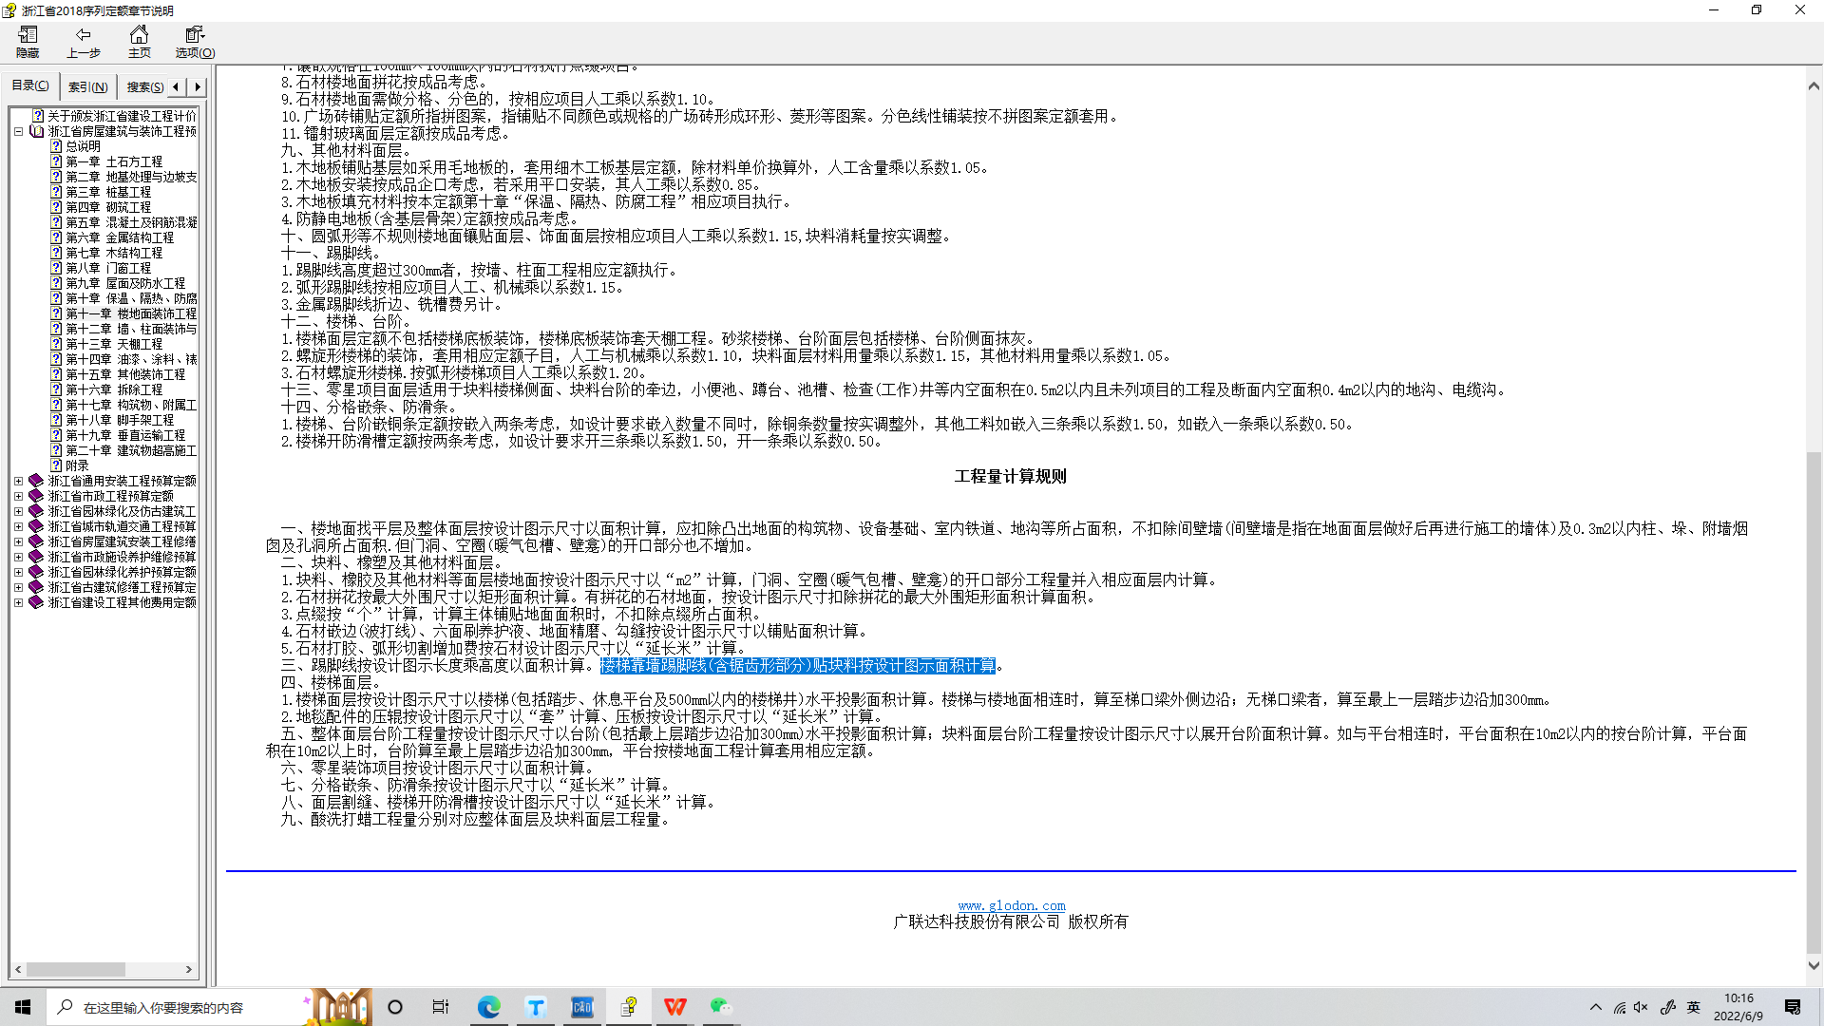This screenshot has height=1026, width=1824.
Task: Expand the 浙江省园林绿化养护预算定额 node
Action: pos(18,572)
